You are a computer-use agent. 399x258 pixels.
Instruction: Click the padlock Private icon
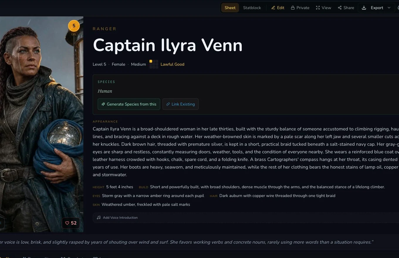coord(293,8)
